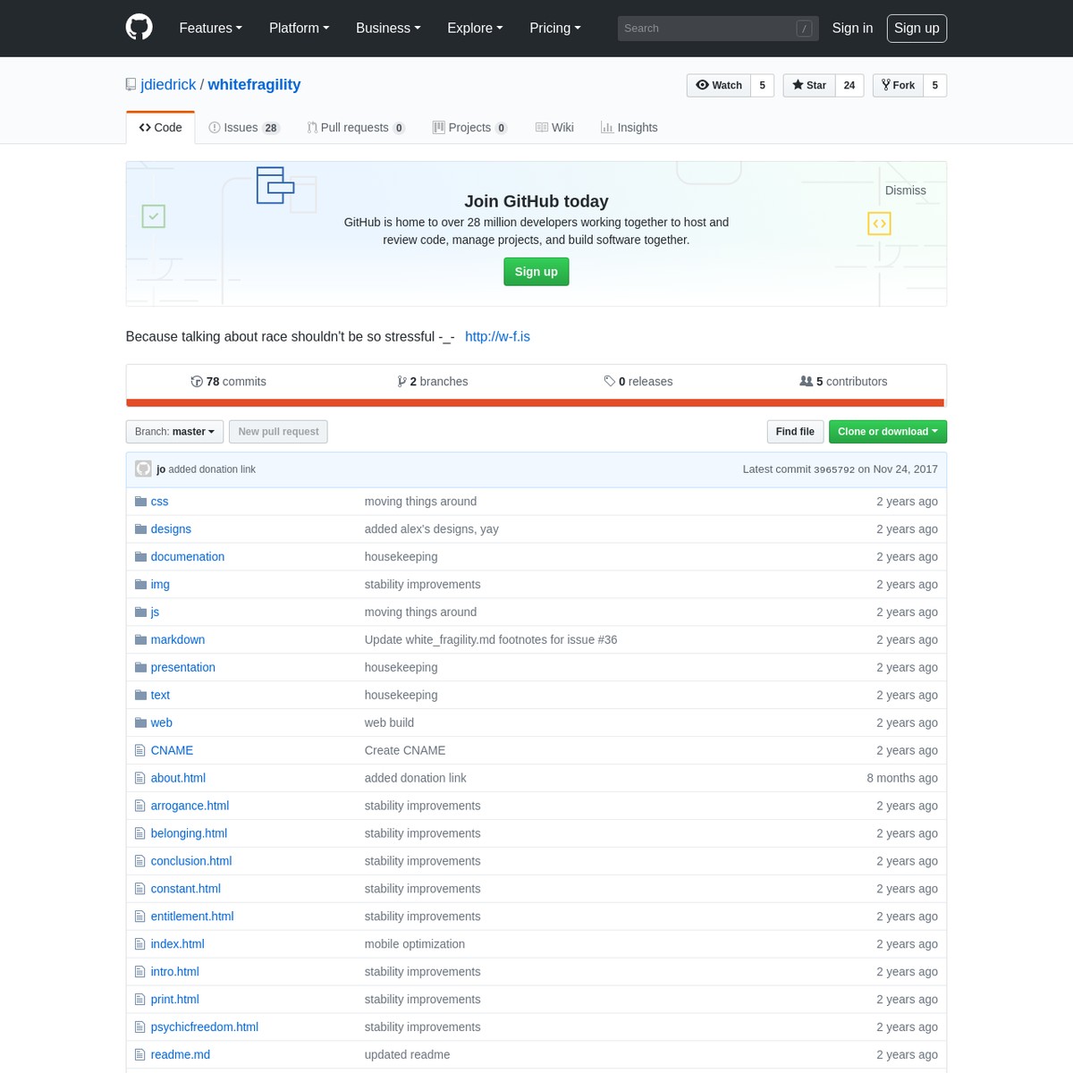Viewport: 1073px width, 1073px height.
Task: Click the commits history icon
Action: click(x=197, y=382)
